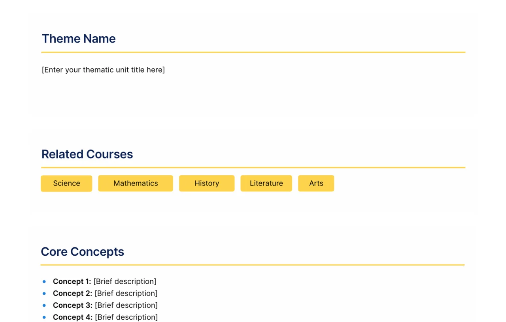
Task: Select the Concept 4 description line
Action: [x=105, y=317]
